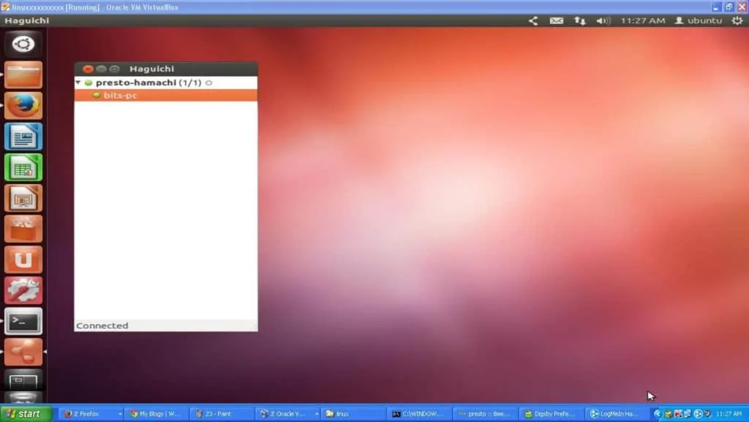Expand hidden Windows tray icons arrow

click(x=658, y=414)
